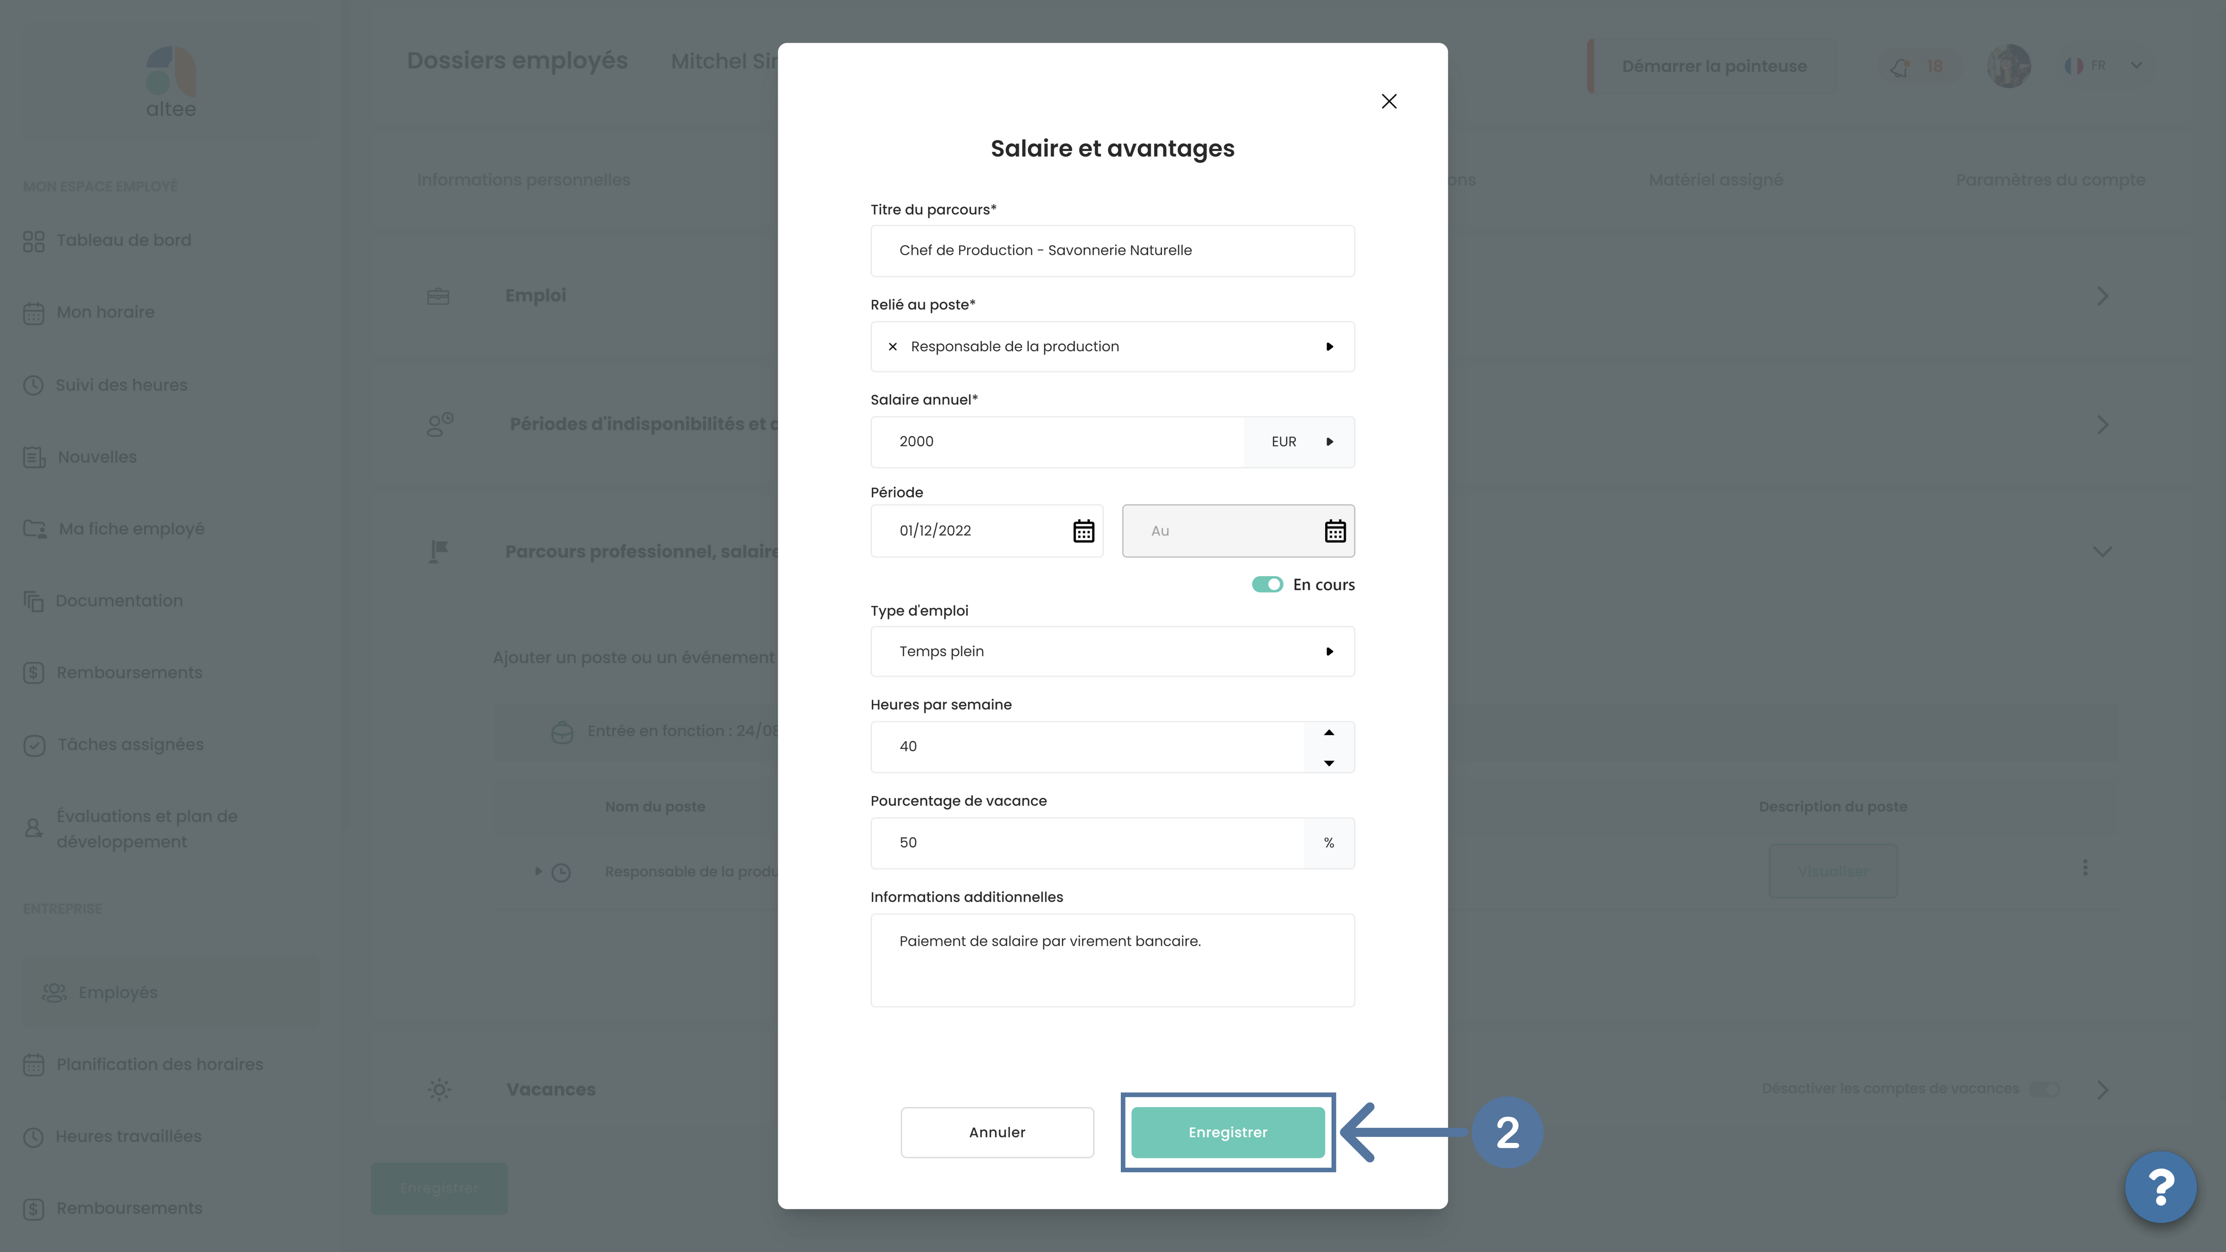The width and height of the screenshot is (2226, 1252).
Task: Click the Suivi des heures clock icon
Action: pos(33,385)
